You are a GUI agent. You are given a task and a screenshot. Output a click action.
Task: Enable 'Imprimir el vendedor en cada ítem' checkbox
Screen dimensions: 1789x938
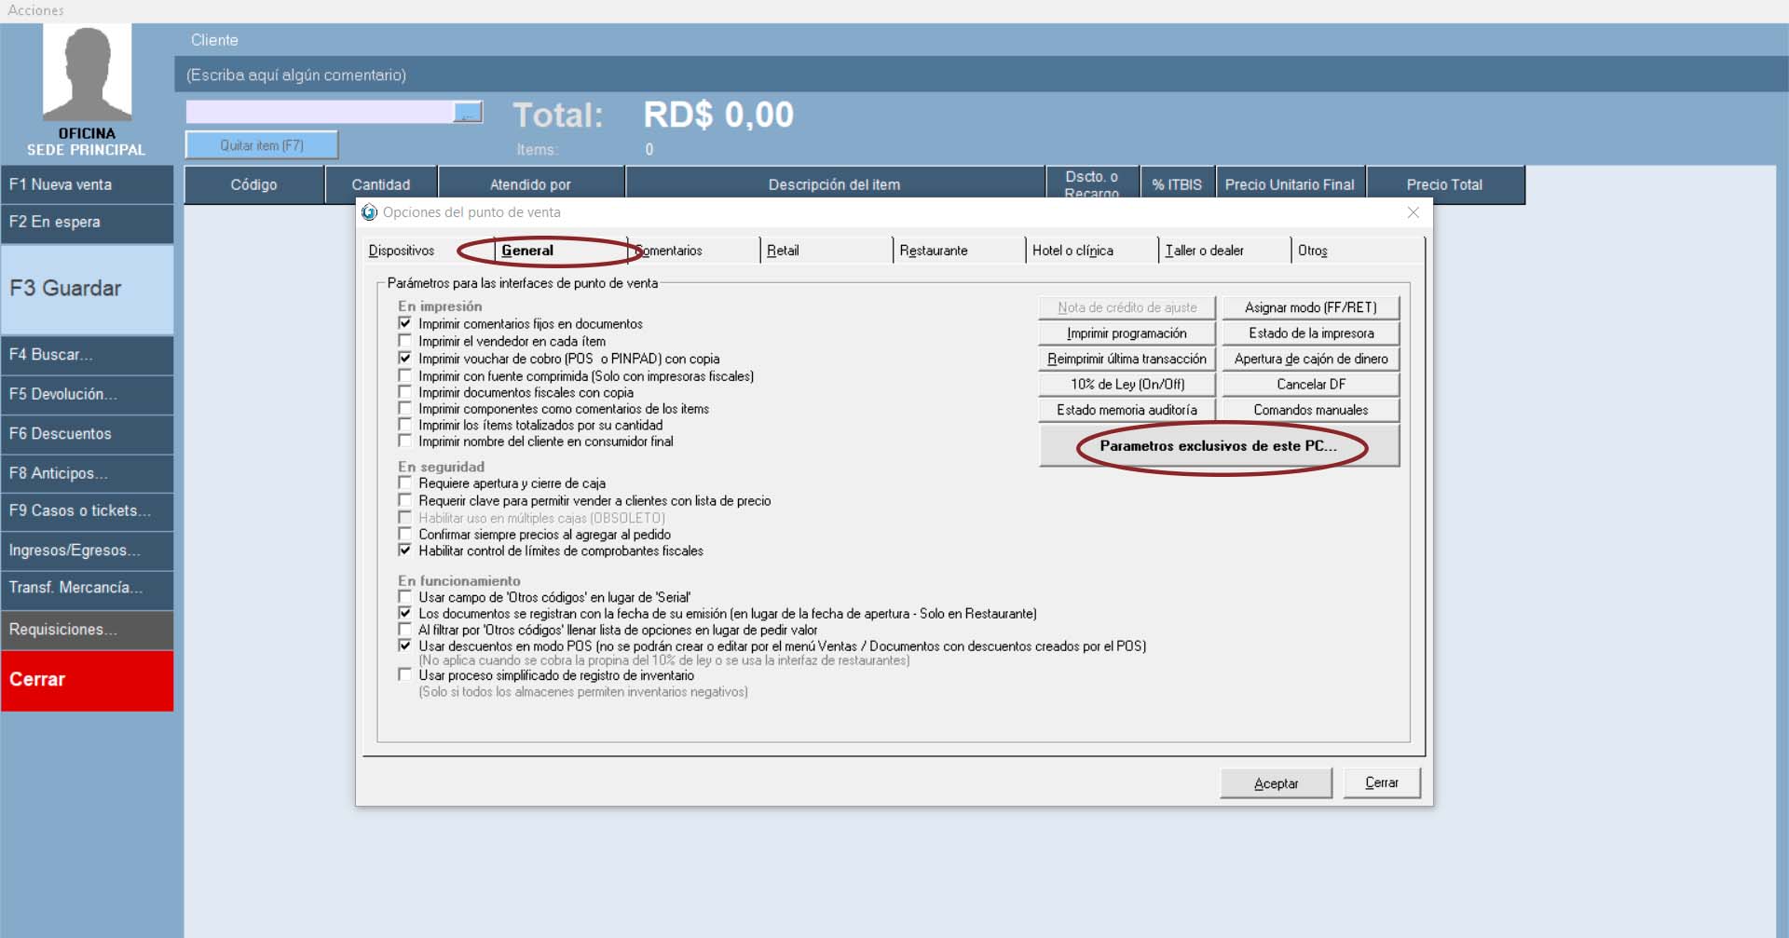tap(405, 341)
